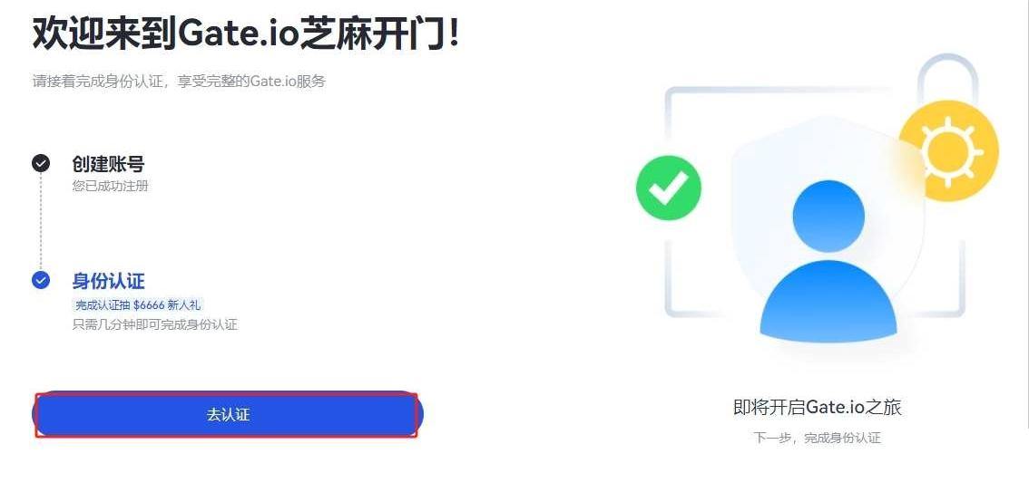Viewport: 1029px width, 502px height.
Task: Click the dotted progress line between steps
Action: click(41, 222)
